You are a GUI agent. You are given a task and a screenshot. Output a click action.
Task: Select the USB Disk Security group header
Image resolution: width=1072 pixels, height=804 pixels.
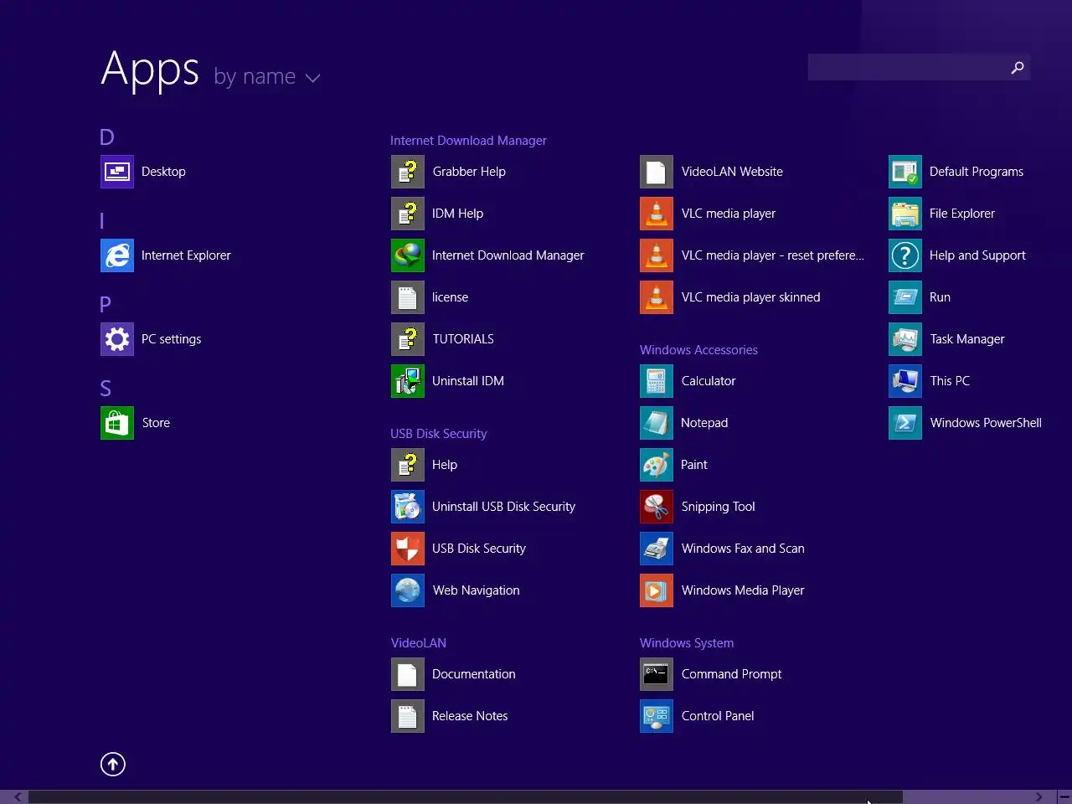pyautogui.click(x=438, y=434)
